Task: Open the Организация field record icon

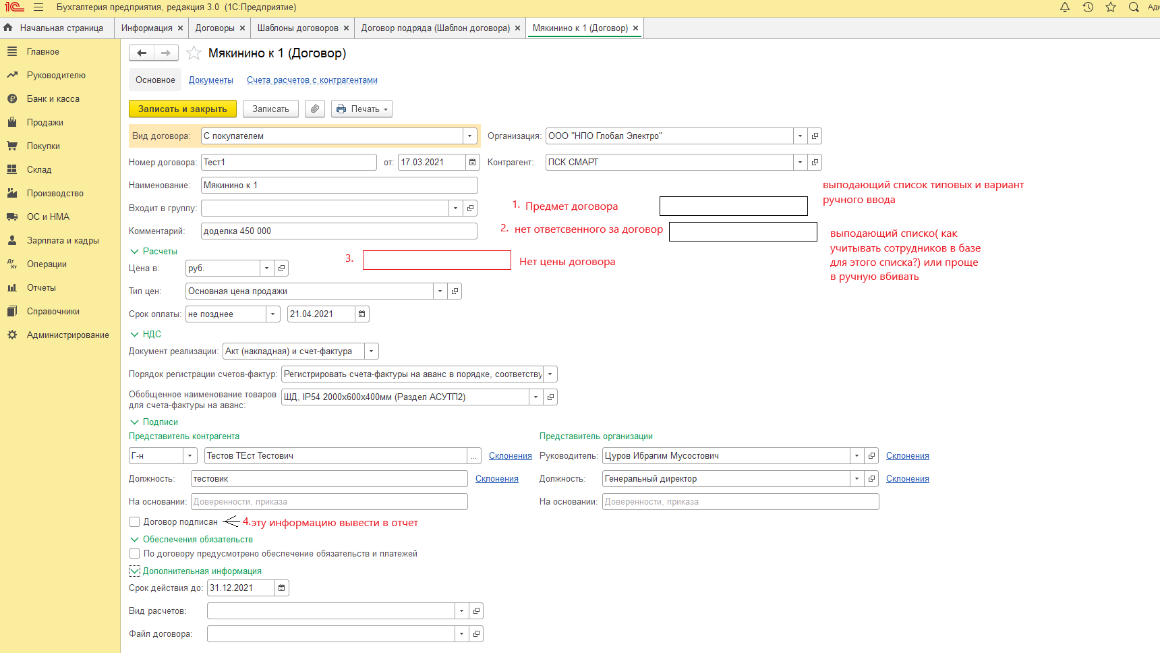Action: point(815,136)
